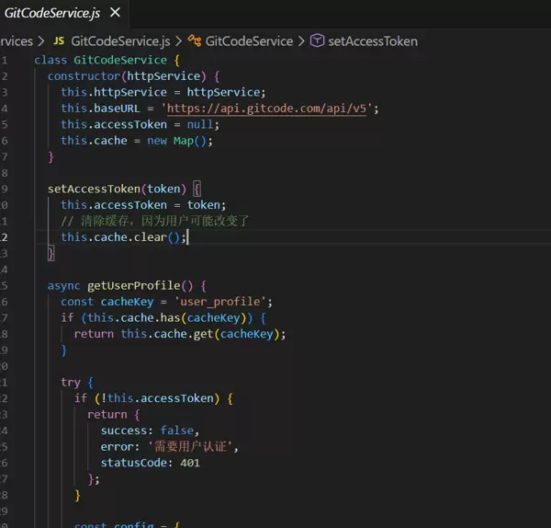Open GitCodeService.js breadcrumb file picker
Viewport: 551px width, 528px height.
[x=119, y=41]
